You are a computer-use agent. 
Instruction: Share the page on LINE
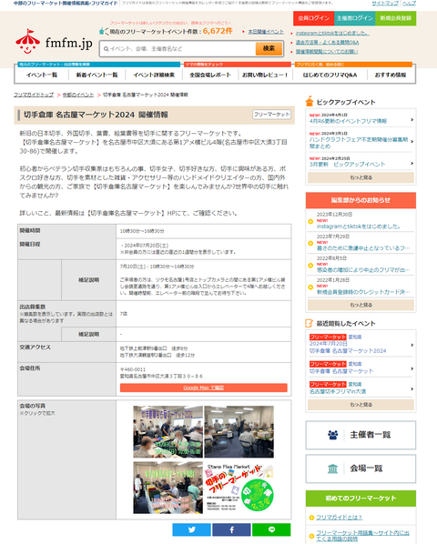[x=271, y=529]
